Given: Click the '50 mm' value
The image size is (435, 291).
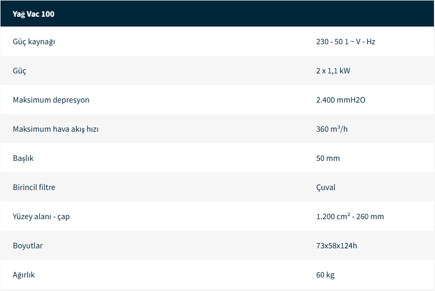Looking at the screenshot, I should pyautogui.click(x=328, y=158).
